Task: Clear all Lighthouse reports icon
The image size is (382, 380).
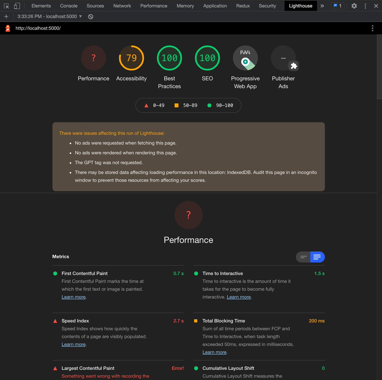Action: [x=91, y=17]
